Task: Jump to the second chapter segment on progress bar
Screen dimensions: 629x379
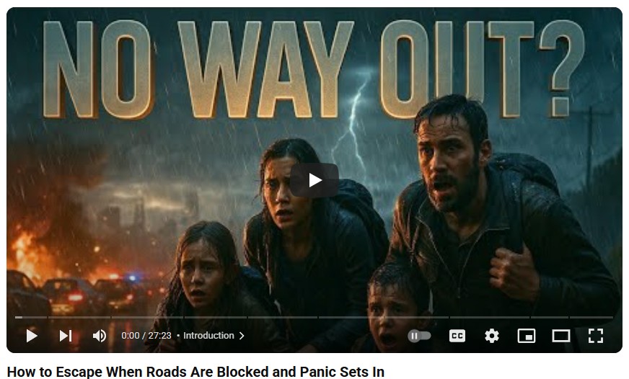Action: (x=79, y=317)
